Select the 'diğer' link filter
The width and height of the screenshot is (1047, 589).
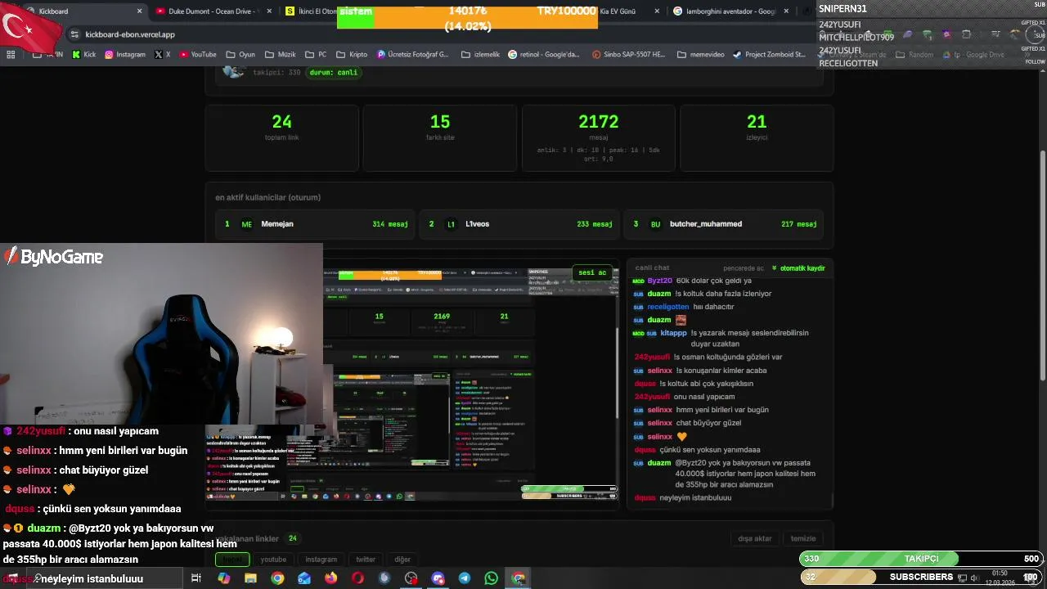pos(402,560)
